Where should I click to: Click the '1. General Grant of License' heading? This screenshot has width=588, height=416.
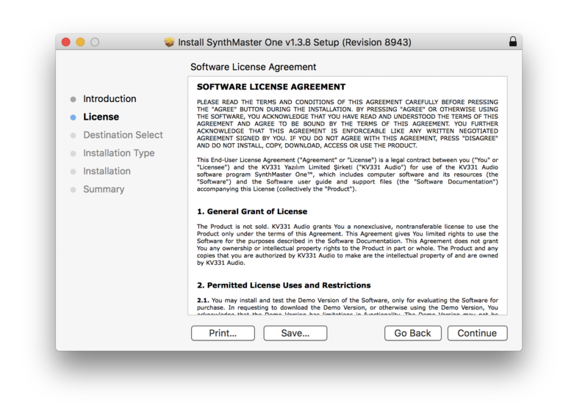pos(252,211)
